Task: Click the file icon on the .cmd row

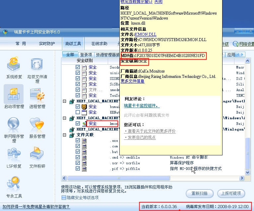Action: [84, 157]
